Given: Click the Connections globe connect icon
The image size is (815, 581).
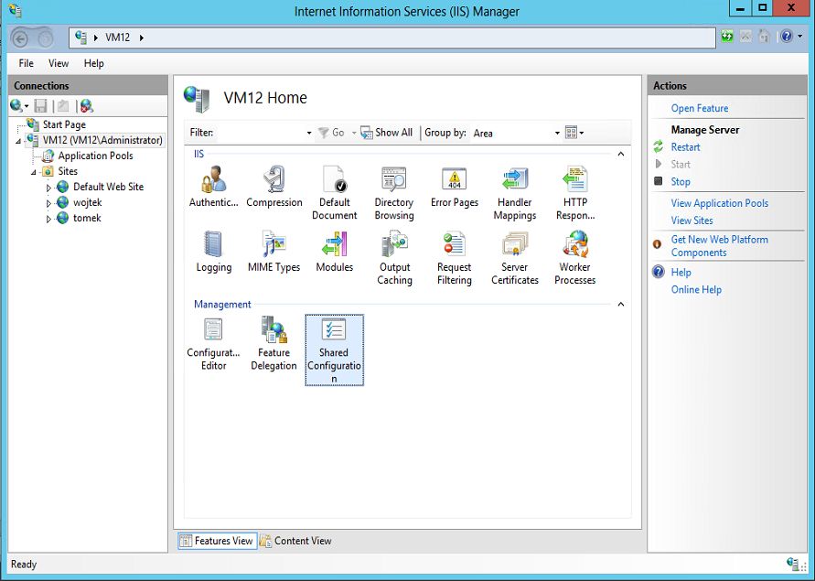Looking at the screenshot, I should 18,106.
